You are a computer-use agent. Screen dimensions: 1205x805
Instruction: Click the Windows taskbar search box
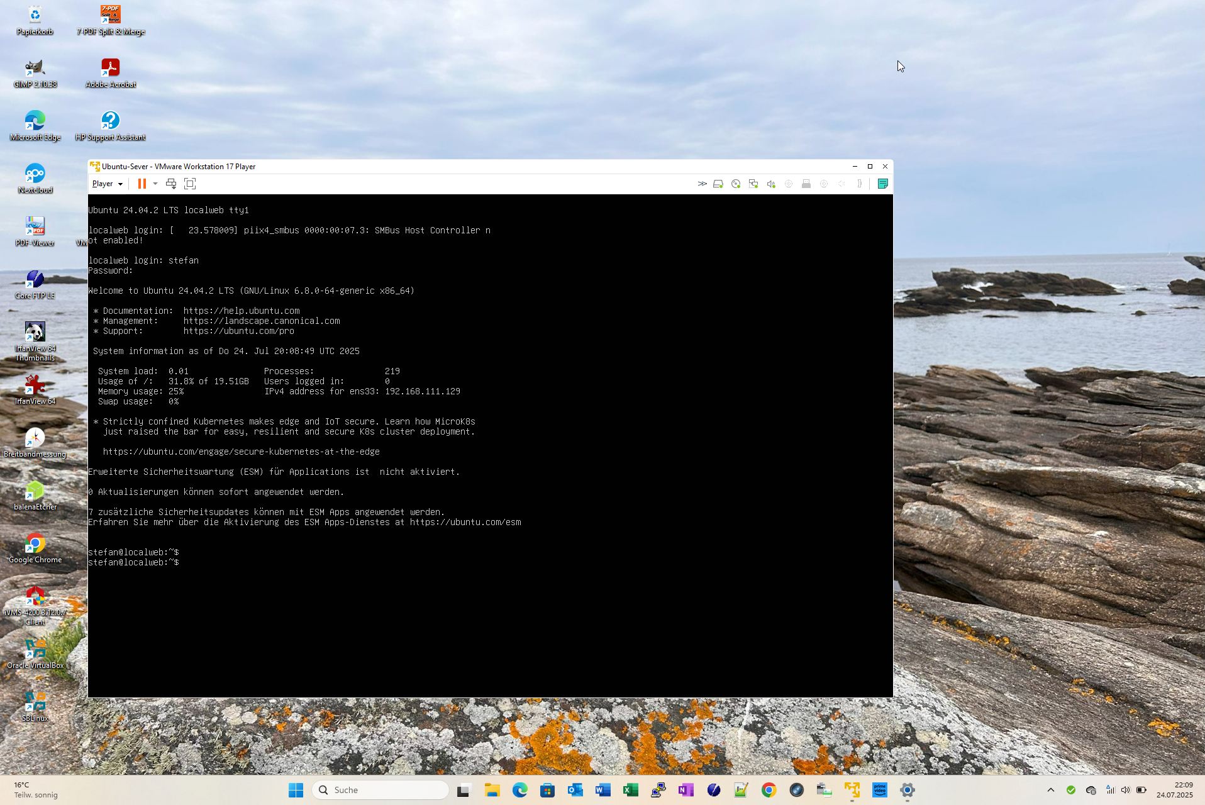[x=380, y=790]
